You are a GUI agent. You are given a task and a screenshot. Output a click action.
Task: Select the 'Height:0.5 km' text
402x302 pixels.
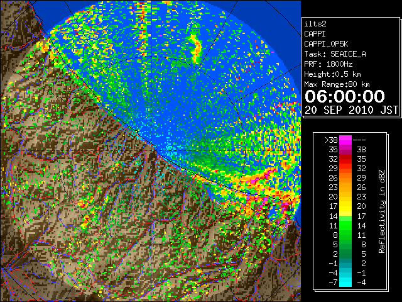pos(332,74)
